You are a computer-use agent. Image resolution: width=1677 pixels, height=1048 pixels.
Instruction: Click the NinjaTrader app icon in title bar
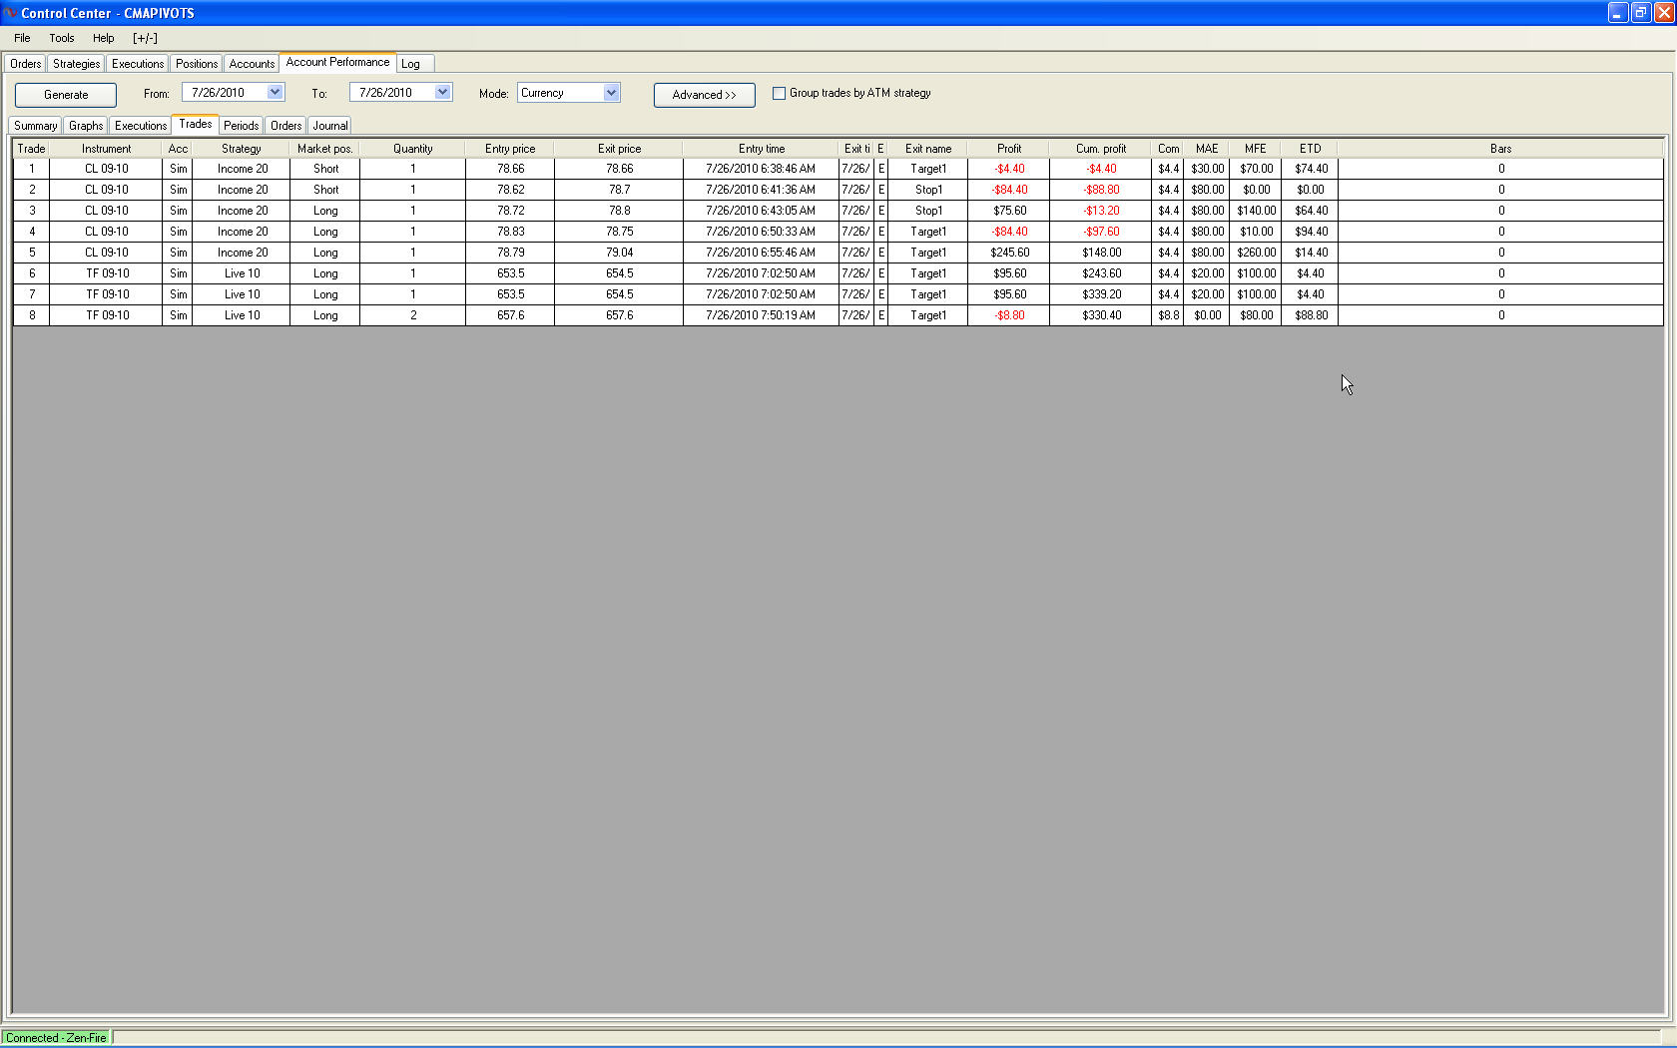point(10,13)
